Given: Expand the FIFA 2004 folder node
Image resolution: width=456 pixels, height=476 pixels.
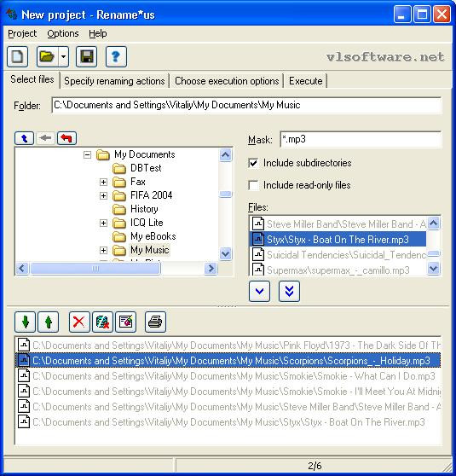Looking at the screenshot, I should pos(103,196).
